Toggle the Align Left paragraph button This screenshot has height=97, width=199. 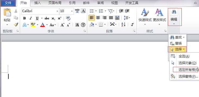tap(92, 18)
